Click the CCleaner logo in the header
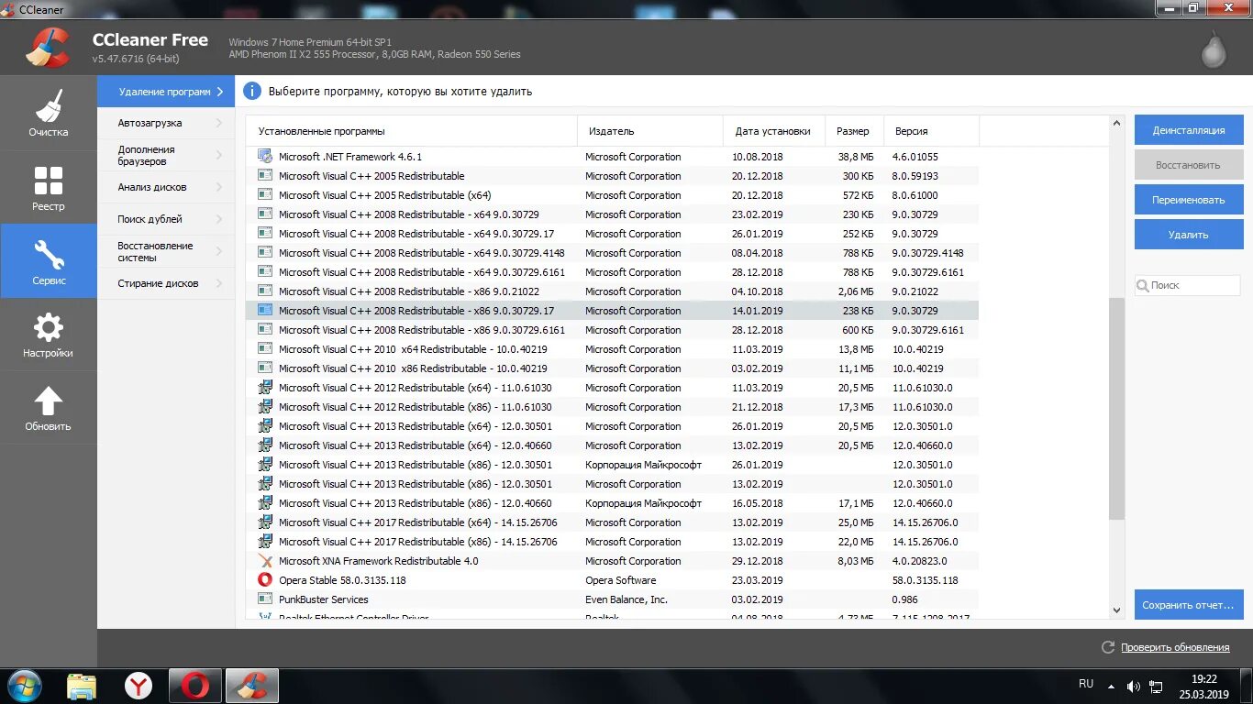The height and width of the screenshot is (704, 1253). pyautogui.click(x=48, y=48)
